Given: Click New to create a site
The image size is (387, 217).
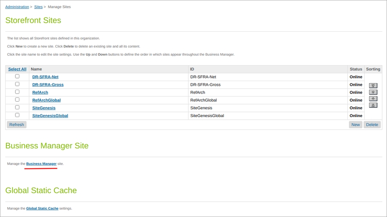Looking at the screenshot, I should [355, 125].
